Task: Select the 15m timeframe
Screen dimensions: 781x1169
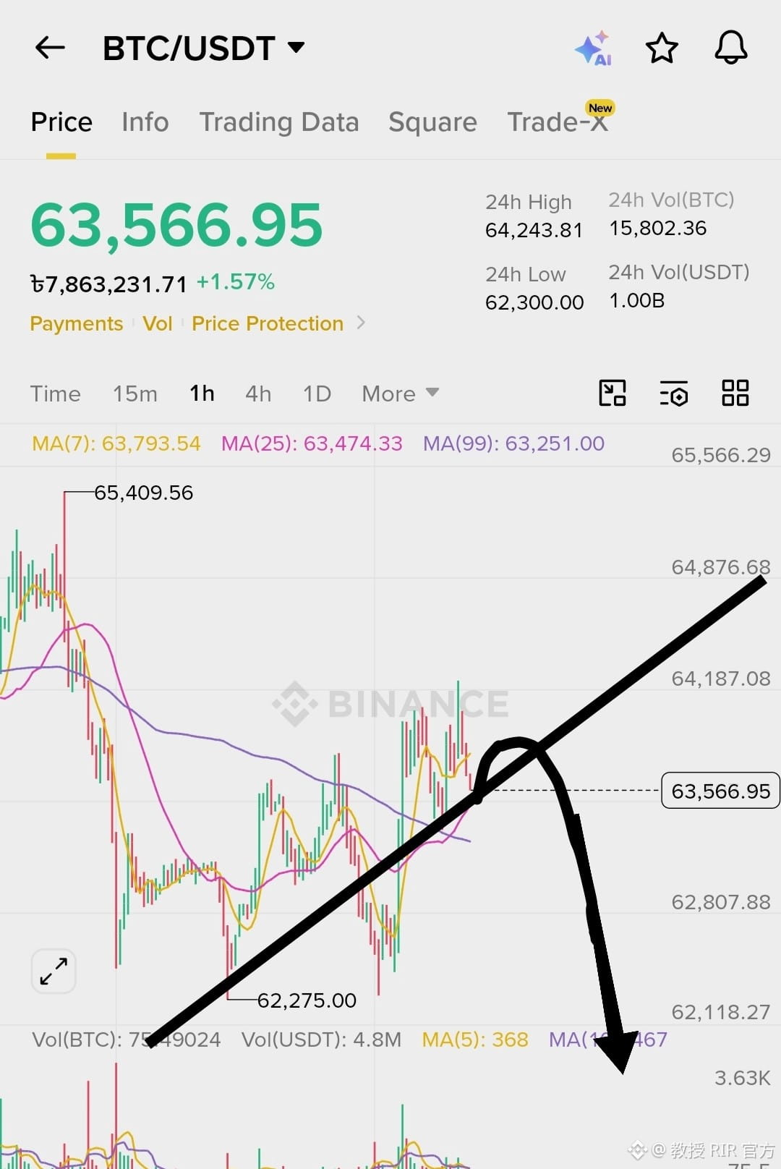Action: coord(135,394)
